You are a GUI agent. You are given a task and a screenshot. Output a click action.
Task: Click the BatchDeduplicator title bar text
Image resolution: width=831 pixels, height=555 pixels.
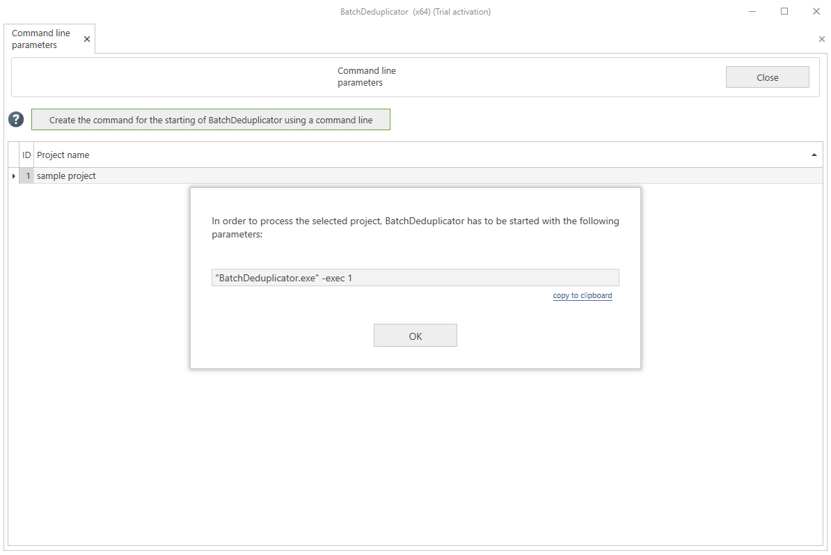pos(415,12)
